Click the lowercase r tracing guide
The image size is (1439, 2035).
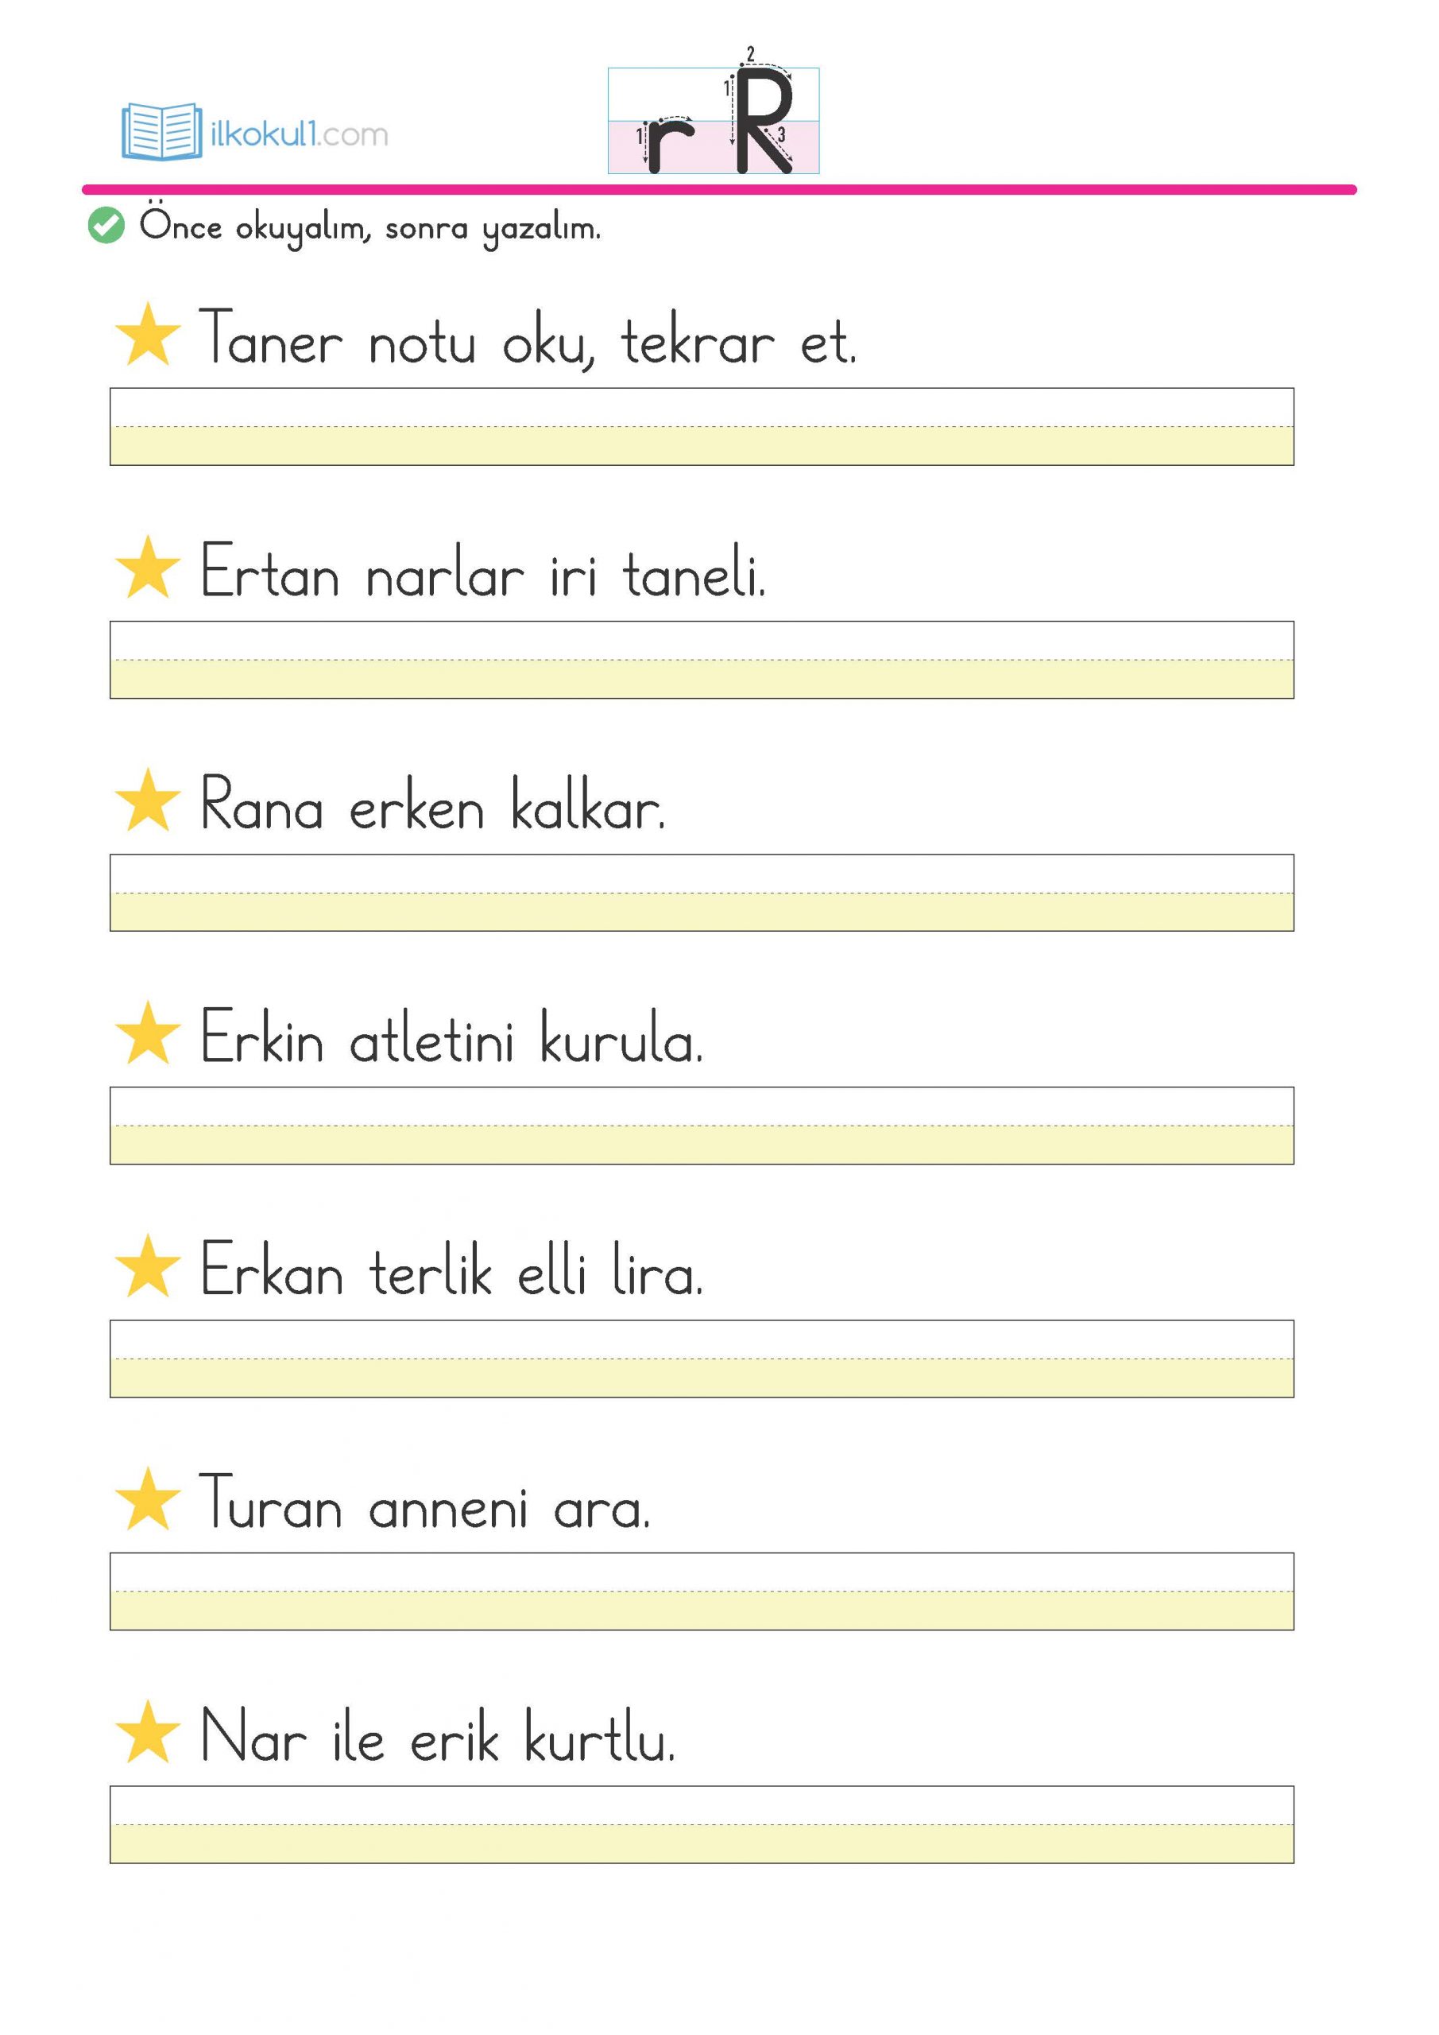[668, 145]
